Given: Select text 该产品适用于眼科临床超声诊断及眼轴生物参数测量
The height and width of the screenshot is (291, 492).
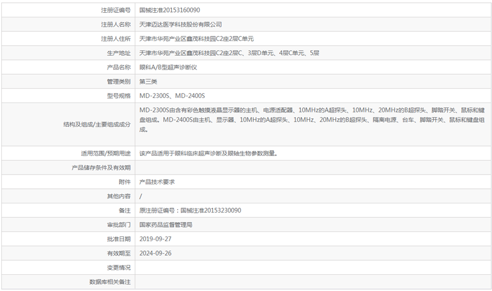Looking at the screenshot, I should pyautogui.click(x=208, y=154).
